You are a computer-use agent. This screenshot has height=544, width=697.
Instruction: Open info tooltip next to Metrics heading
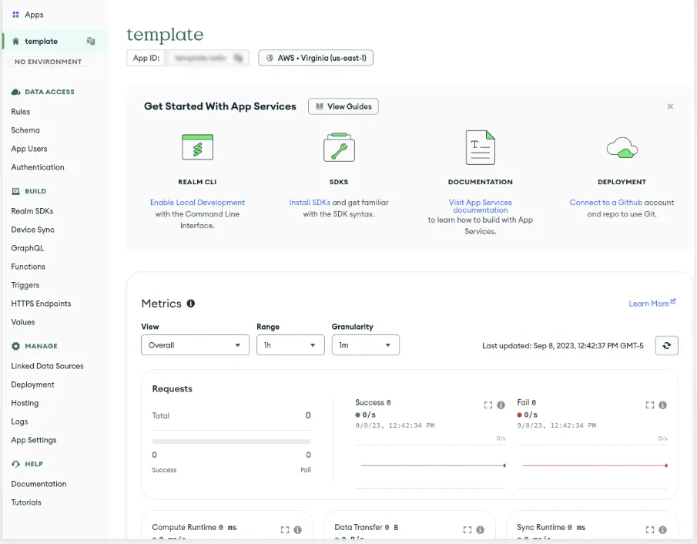point(191,304)
